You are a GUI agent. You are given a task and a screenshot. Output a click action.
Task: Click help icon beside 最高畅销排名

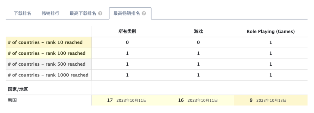point(144,13)
